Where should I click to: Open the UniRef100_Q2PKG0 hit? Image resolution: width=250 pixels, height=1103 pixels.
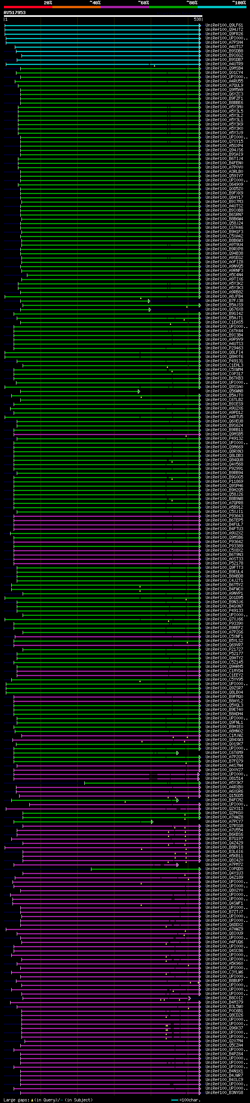coord(224,813)
